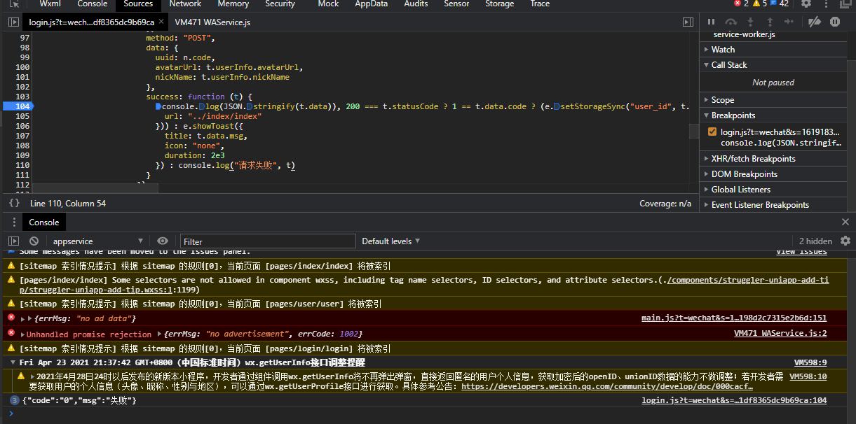
Task: Click the pause script execution icon
Action: coord(712,22)
